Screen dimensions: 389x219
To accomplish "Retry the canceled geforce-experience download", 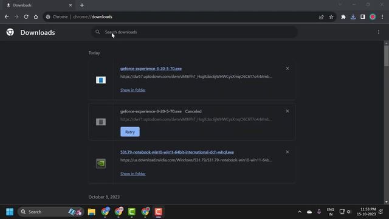I will [130, 132].
